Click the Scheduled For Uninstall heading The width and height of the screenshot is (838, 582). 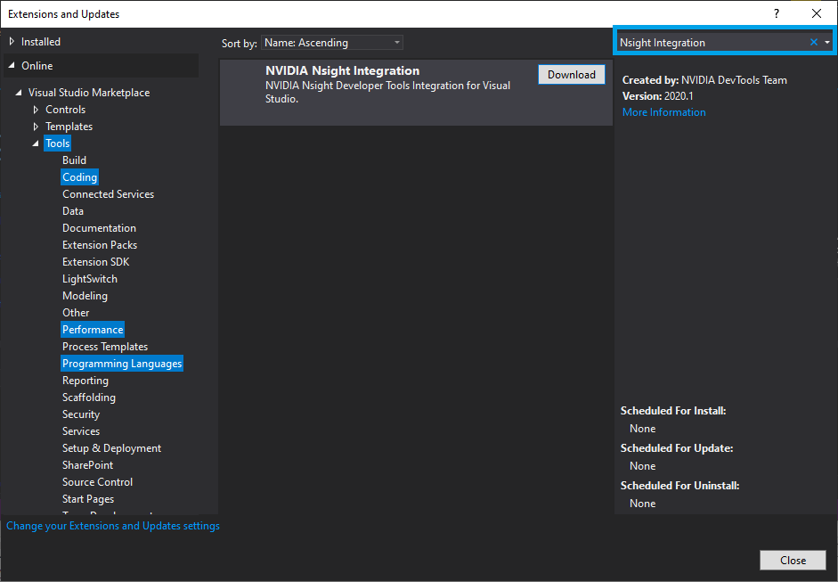[x=679, y=486]
